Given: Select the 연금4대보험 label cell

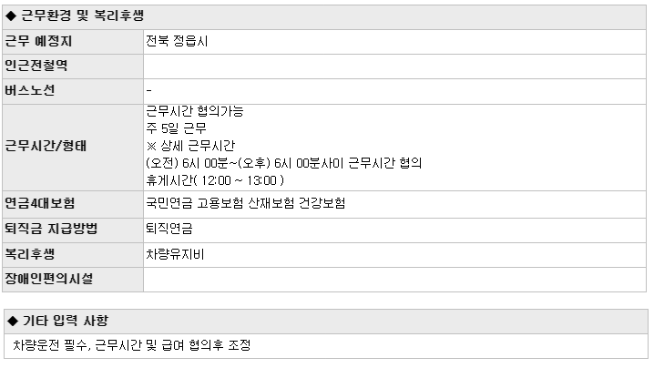Looking at the screenshot, I should [x=73, y=204].
